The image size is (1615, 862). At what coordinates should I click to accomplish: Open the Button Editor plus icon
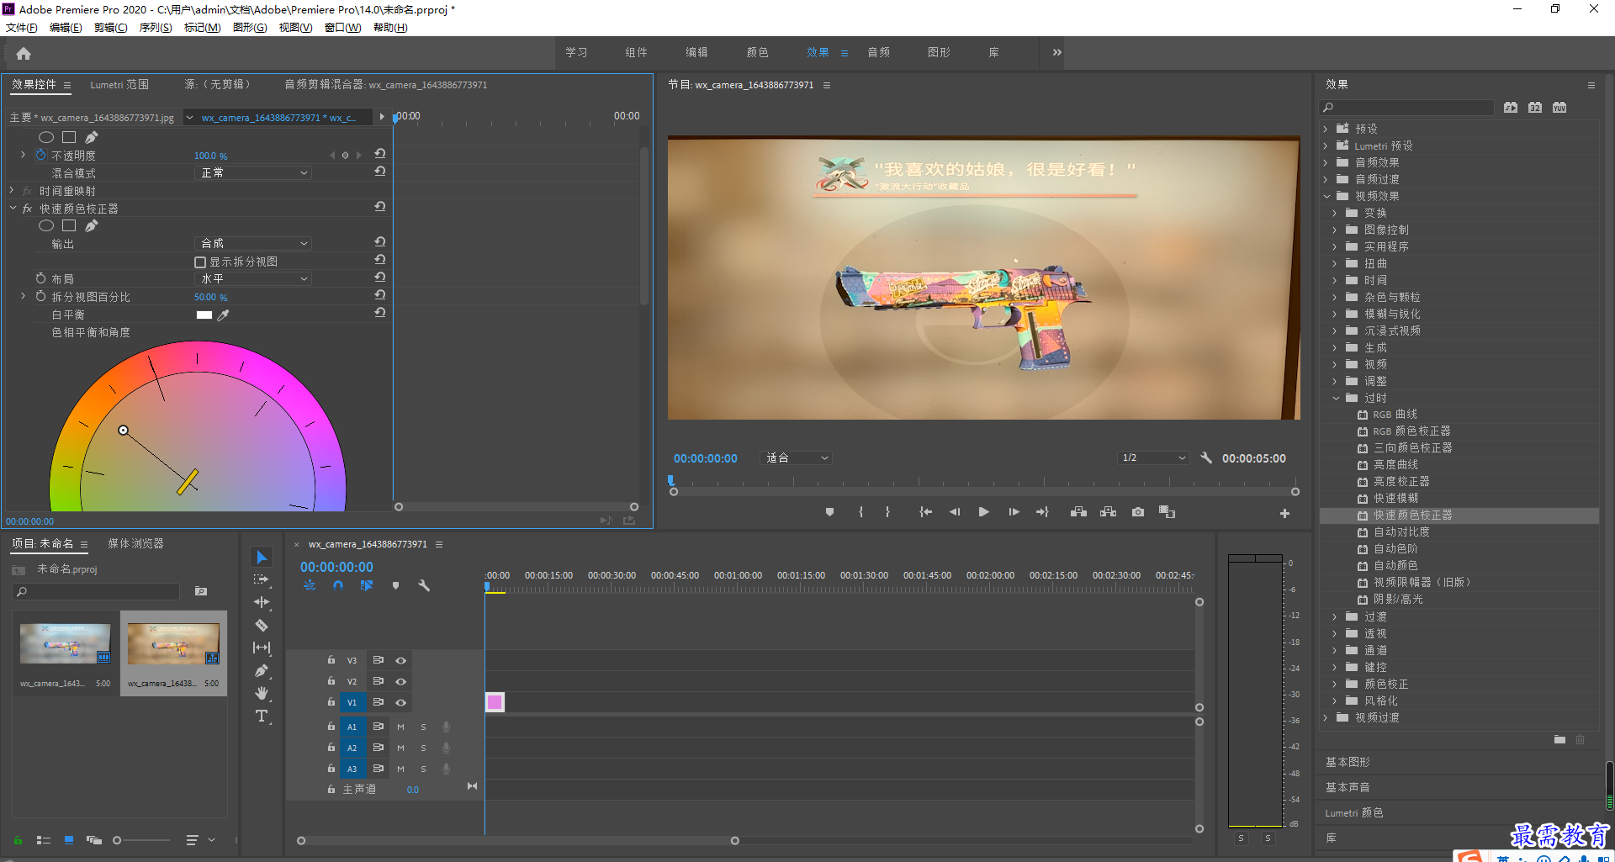[1284, 513]
